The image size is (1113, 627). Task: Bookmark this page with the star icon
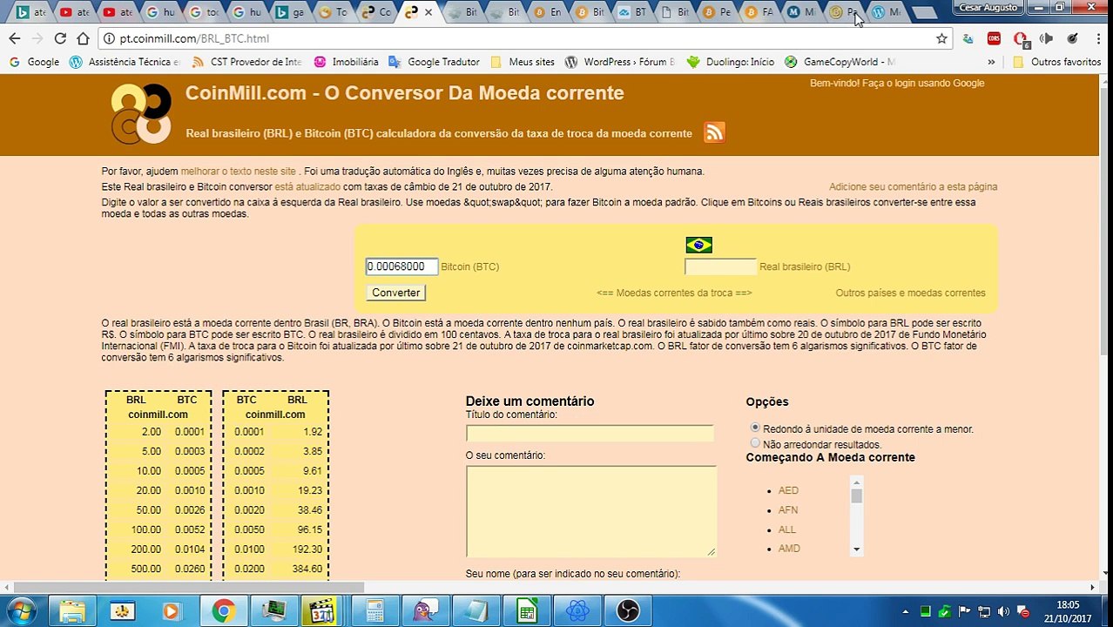click(x=941, y=38)
